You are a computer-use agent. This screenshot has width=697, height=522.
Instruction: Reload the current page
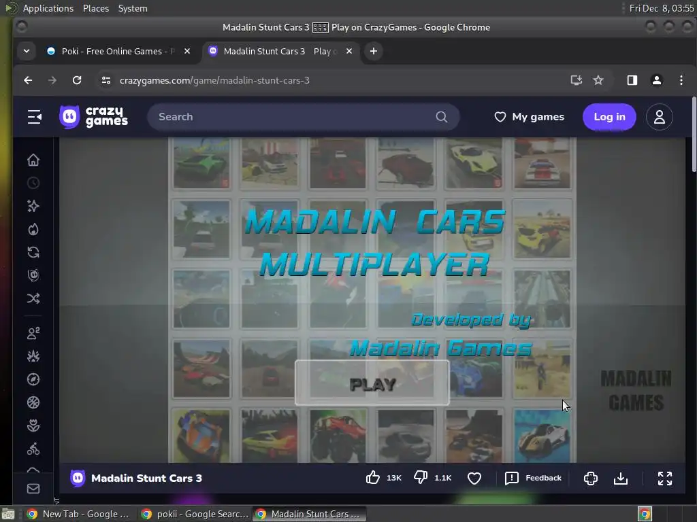77,80
